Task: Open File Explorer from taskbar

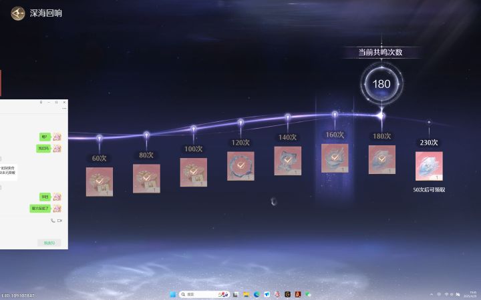Action: click(247, 295)
